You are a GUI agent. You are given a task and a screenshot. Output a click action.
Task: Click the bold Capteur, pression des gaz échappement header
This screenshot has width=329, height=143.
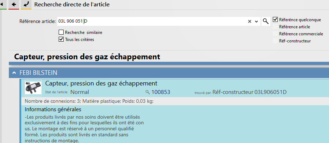[87, 56]
